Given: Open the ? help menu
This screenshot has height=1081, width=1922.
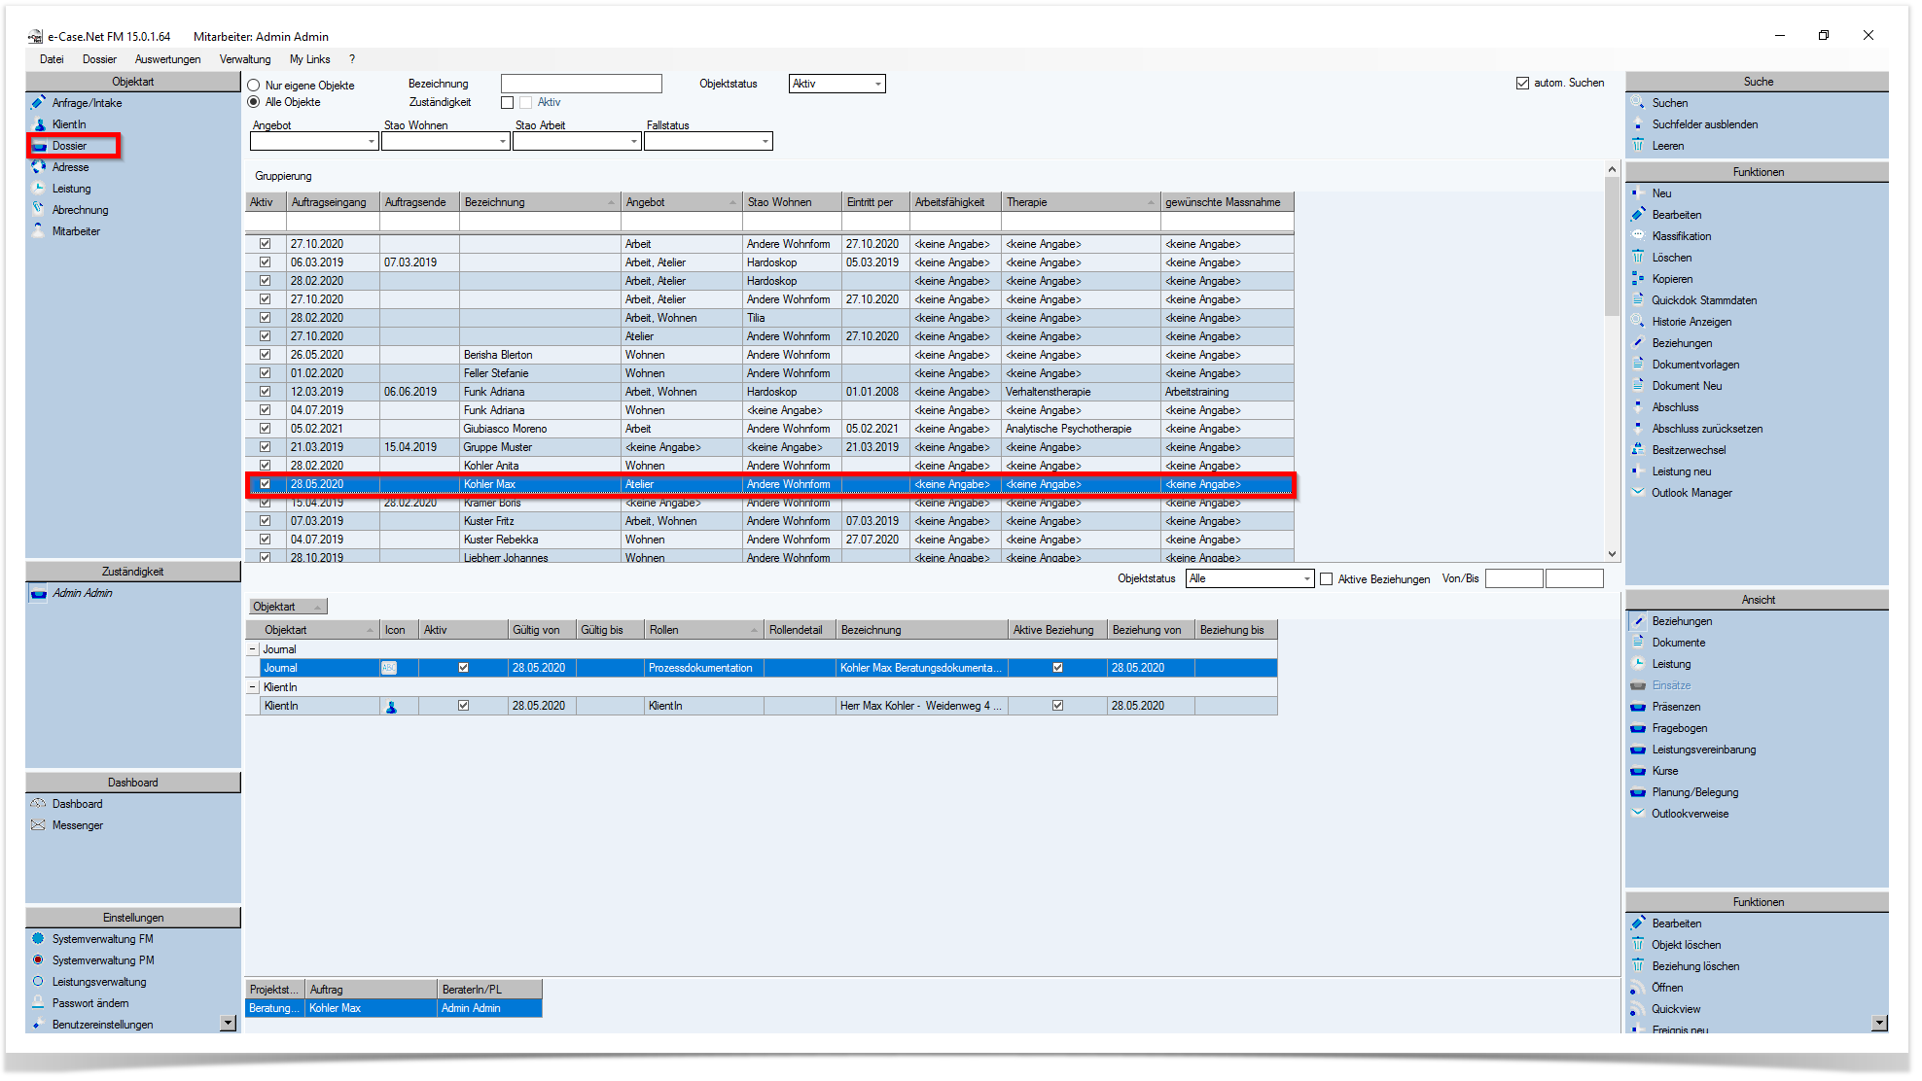Looking at the screenshot, I should point(352,59).
